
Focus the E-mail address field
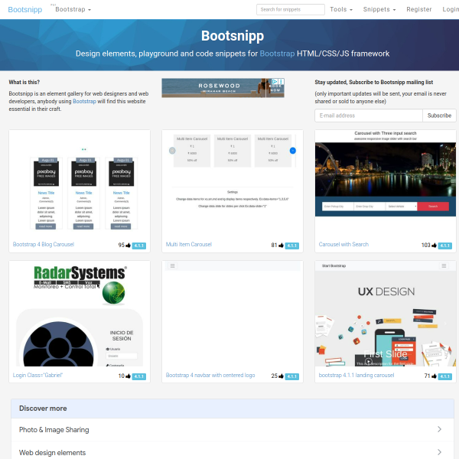369,116
